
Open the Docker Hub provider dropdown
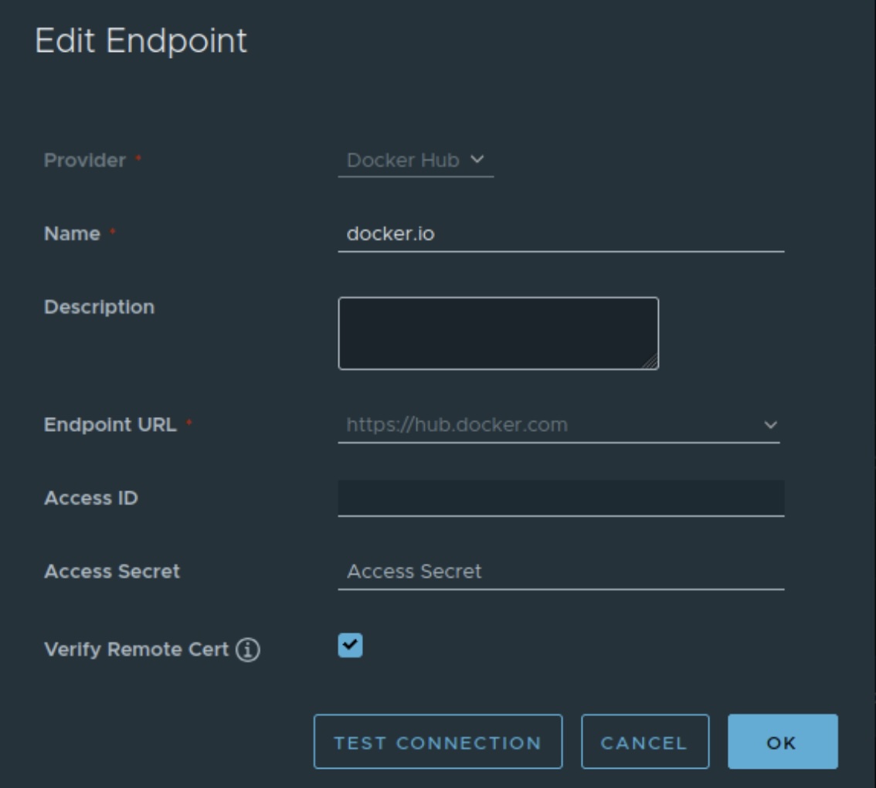(415, 161)
